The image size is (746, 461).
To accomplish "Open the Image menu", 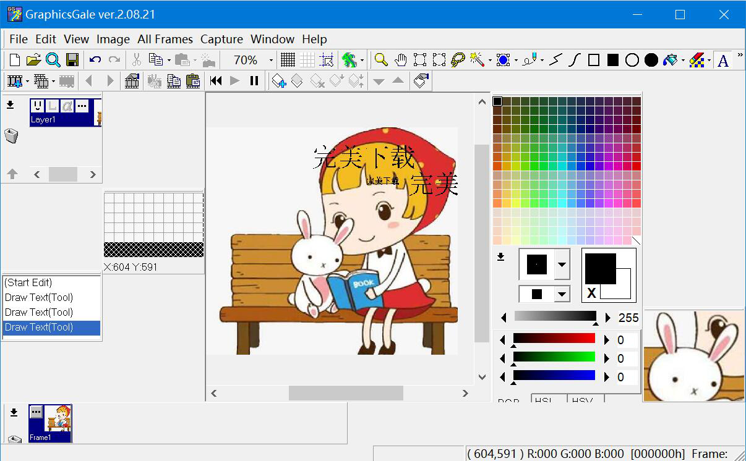I will click(113, 39).
